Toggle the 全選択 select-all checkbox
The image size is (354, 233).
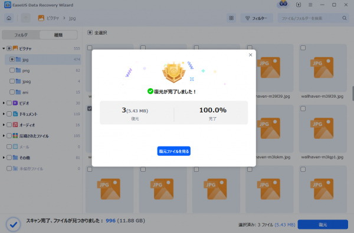[90, 32]
